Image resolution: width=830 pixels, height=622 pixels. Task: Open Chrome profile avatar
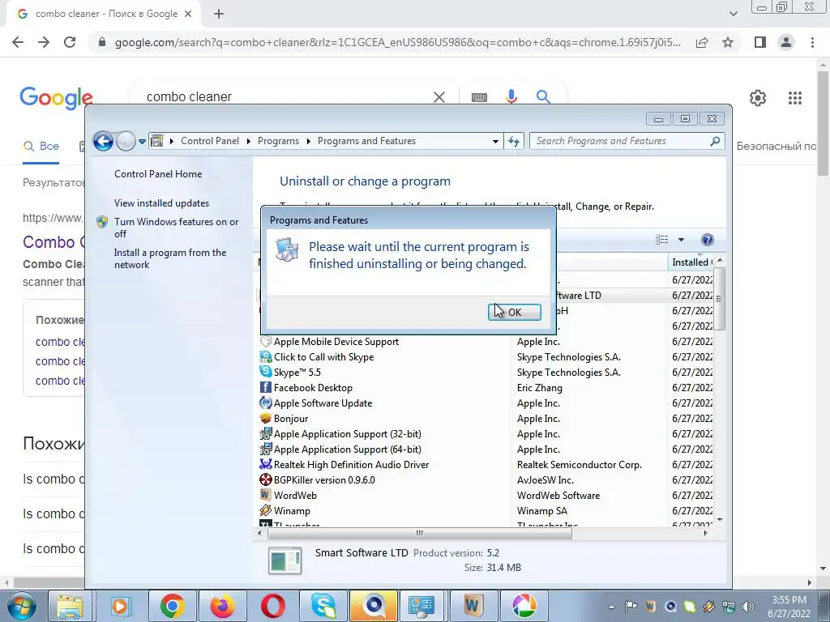click(x=786, y=42)
